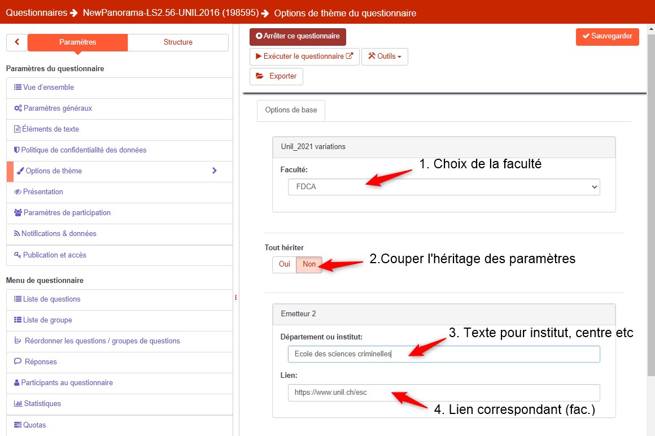Click the Réponses speech bubble icon

click(18, 362)
